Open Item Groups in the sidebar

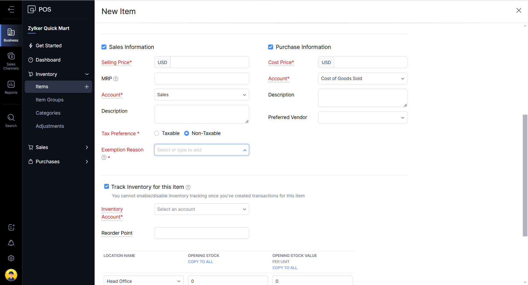[x=50, y=100]
